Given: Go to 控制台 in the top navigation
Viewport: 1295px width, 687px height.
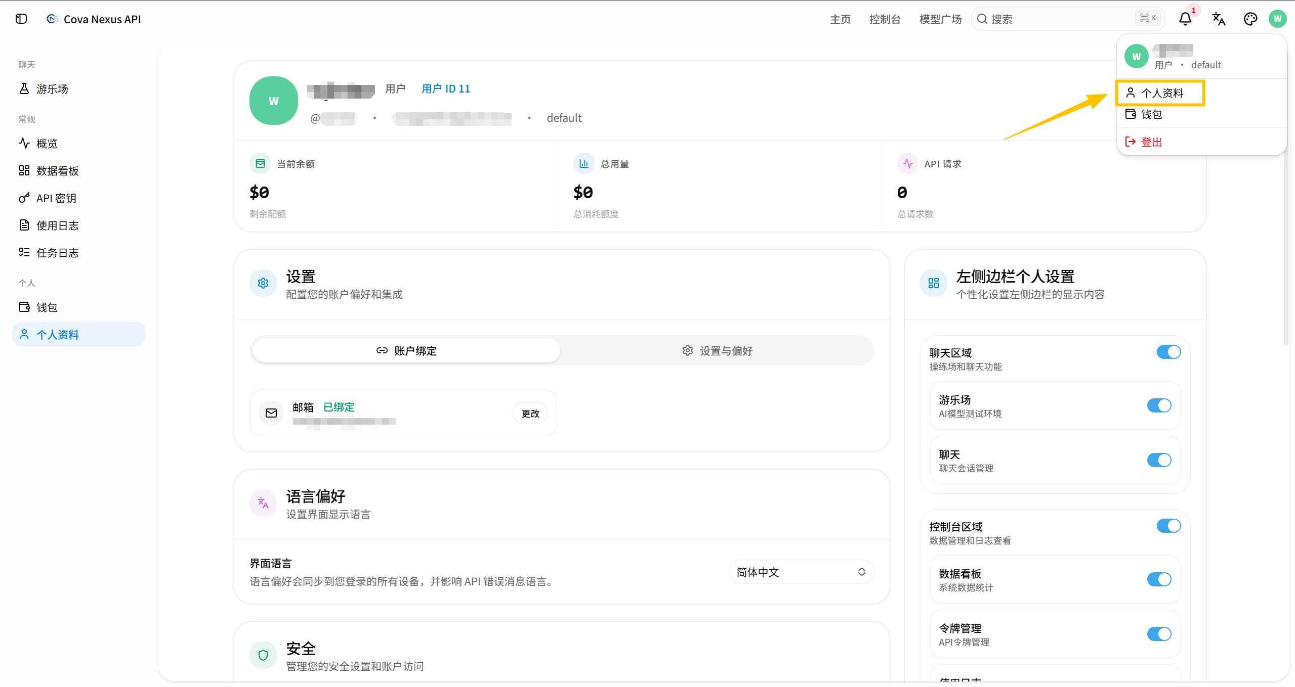Looking at the screenshot, I should tap(885, 19).
